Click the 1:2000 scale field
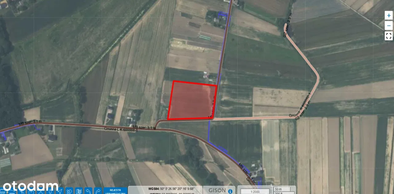Viewport: 394px width, 194px height. (x=255, y=191)
